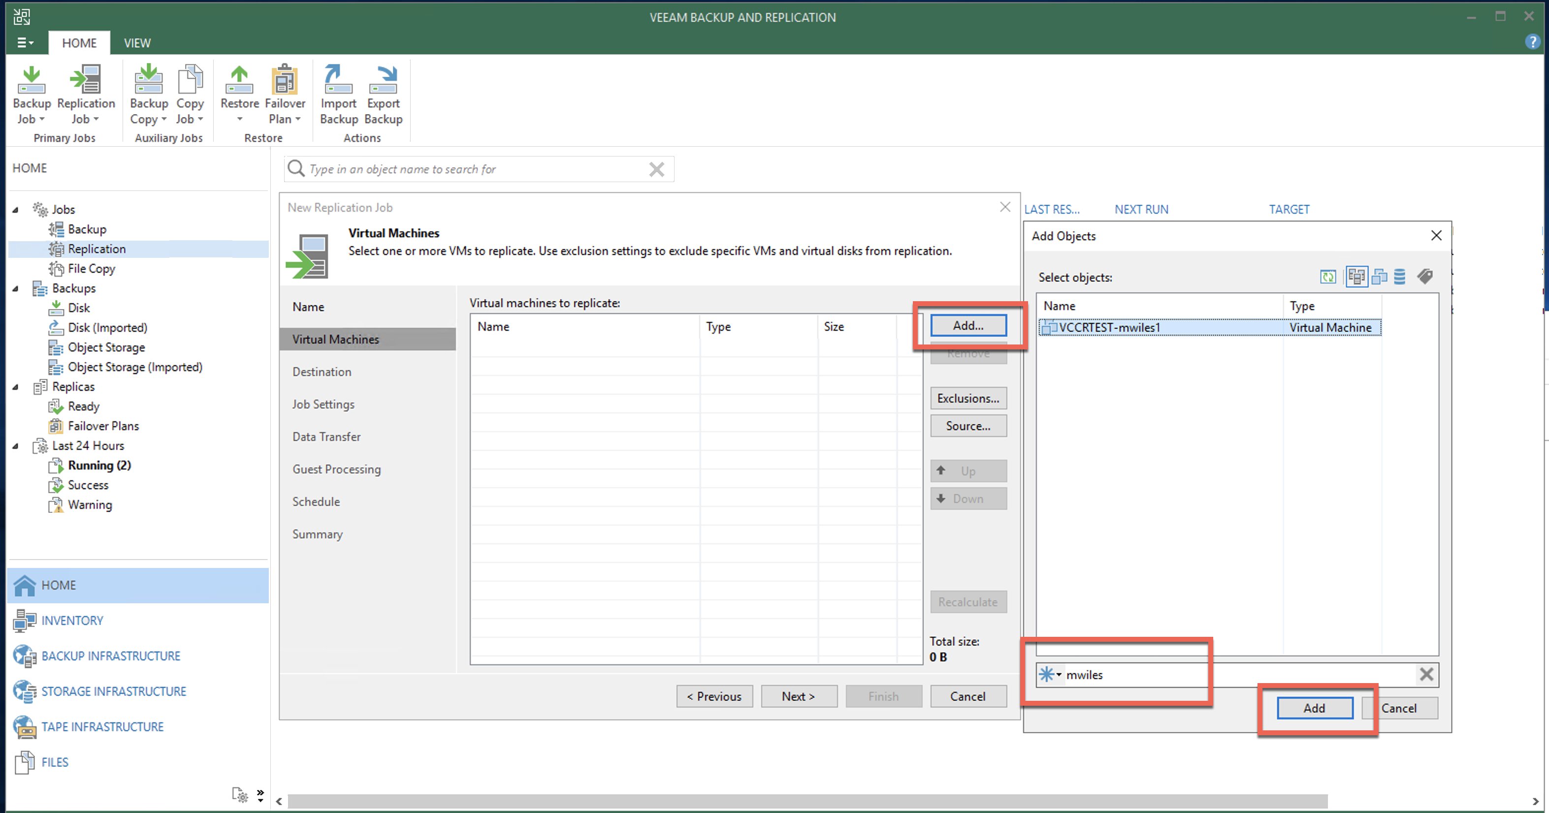Open the Backup Infrastructure view
Screen dimensions: 1549x813
click(111, 656)
